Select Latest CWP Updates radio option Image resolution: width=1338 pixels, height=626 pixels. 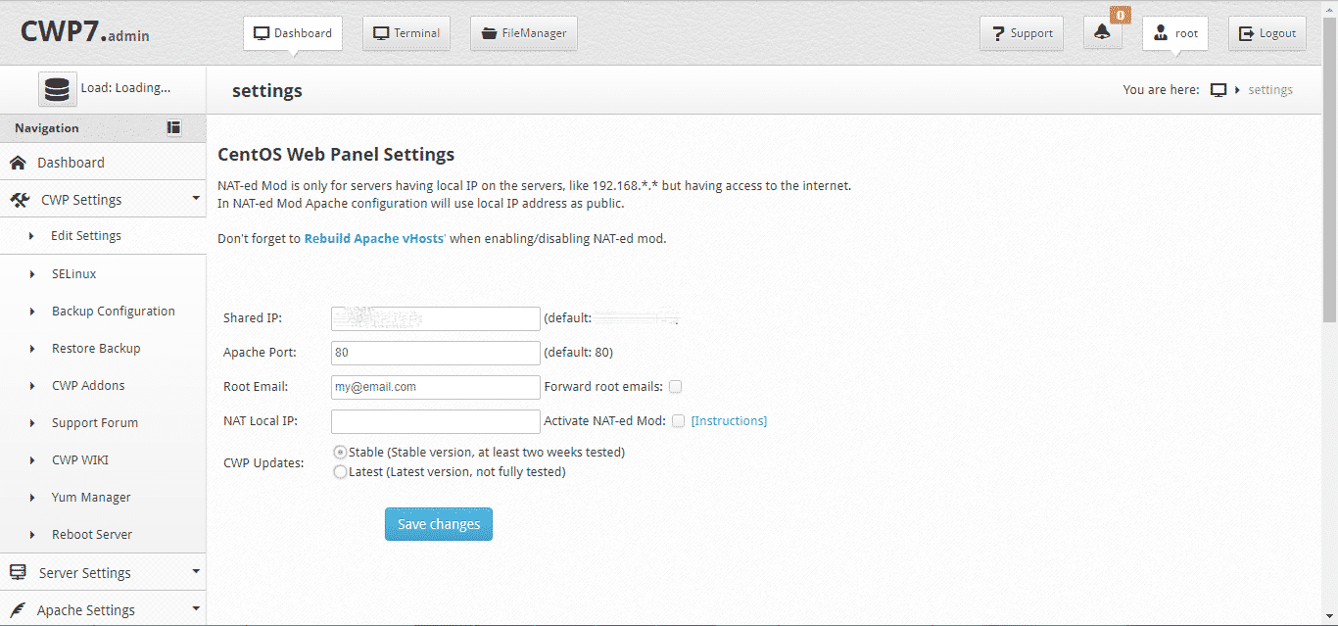tap(340, 472)
